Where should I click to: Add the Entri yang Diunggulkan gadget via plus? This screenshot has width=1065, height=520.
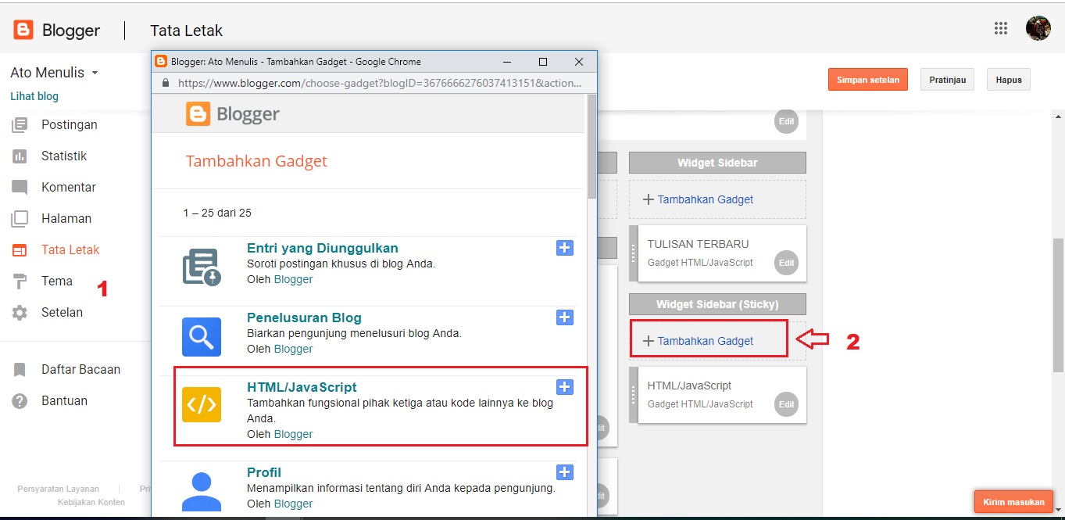click(565, 248)
